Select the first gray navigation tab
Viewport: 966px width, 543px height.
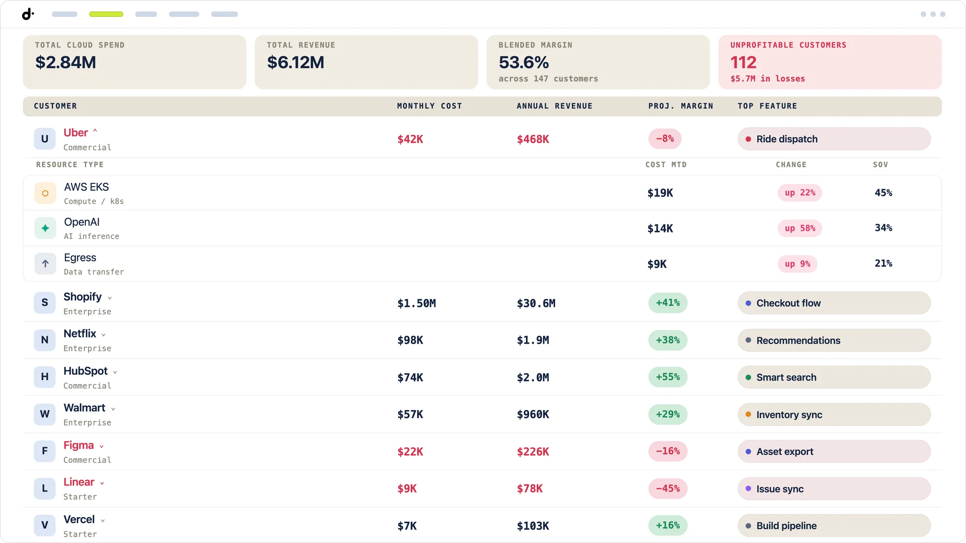(x=65, y=14)
